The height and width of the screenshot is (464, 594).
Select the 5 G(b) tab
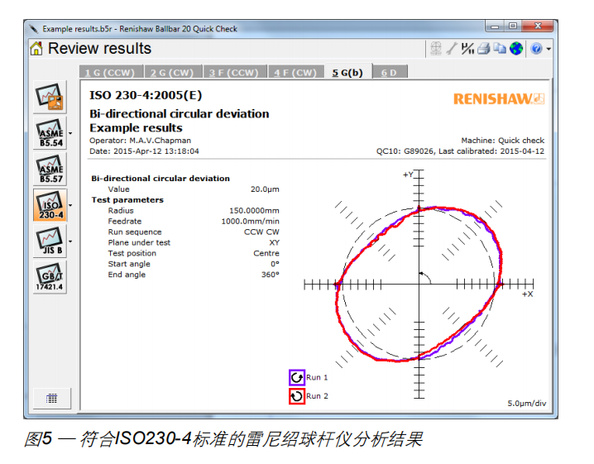point(348,72)
